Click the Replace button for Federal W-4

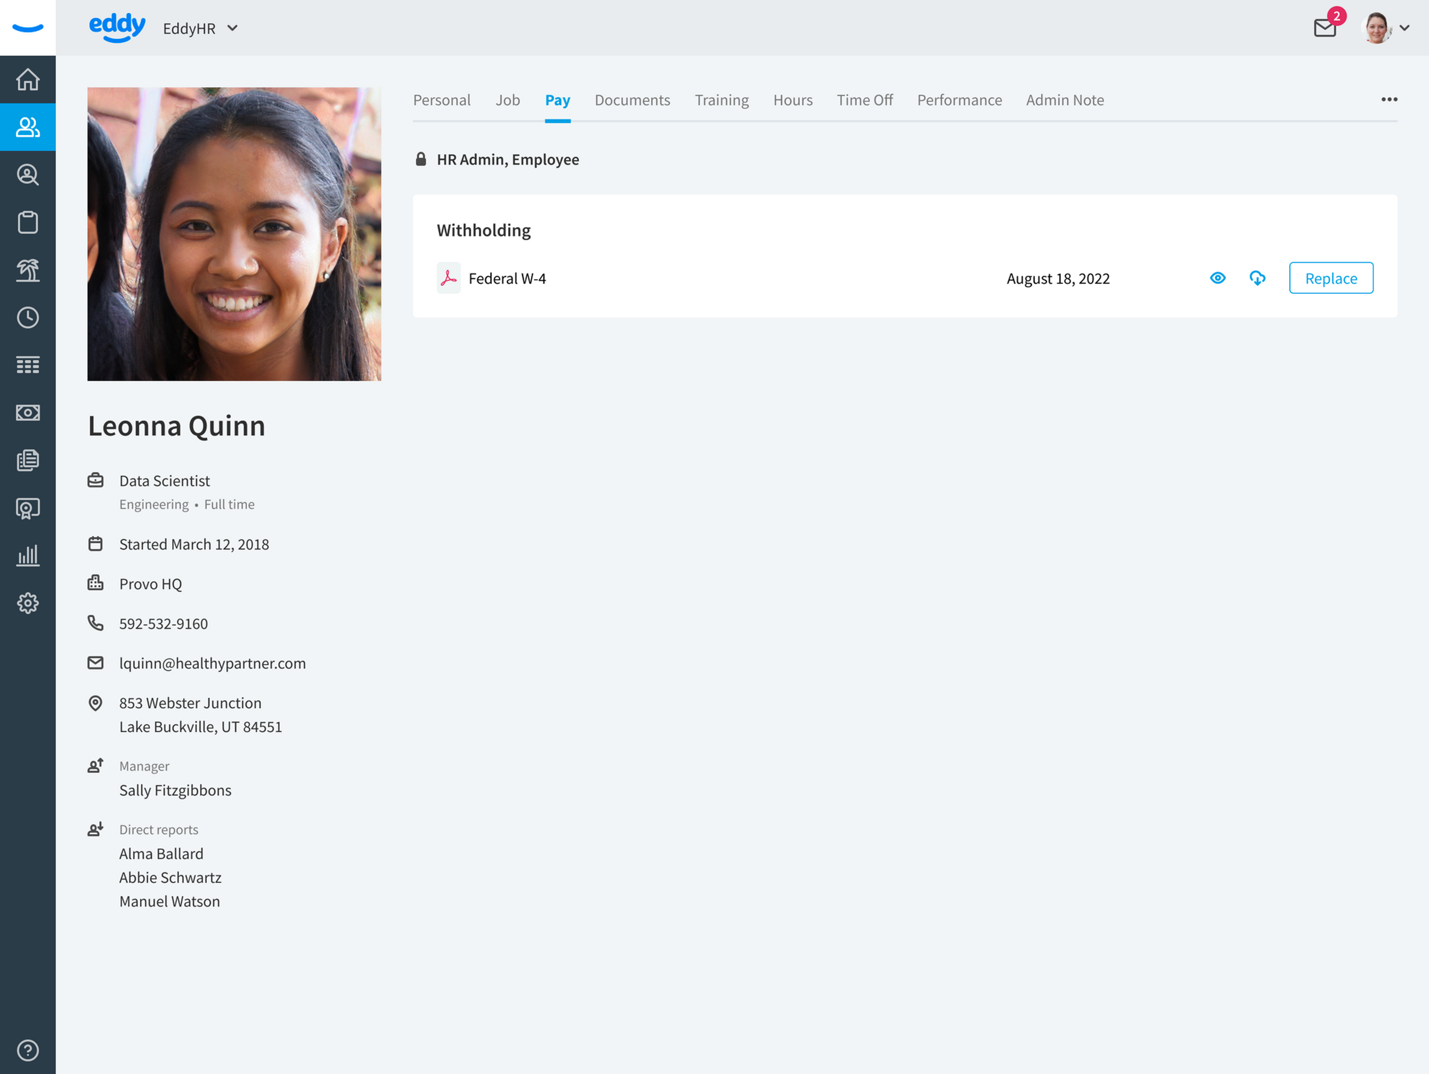tap(1331, 278)
